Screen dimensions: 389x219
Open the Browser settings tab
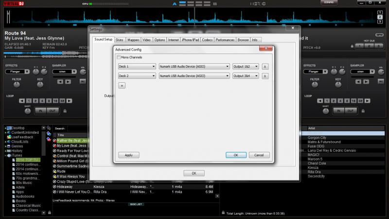point(243,40)
